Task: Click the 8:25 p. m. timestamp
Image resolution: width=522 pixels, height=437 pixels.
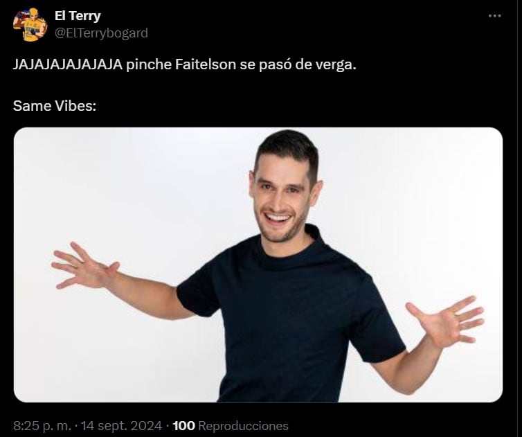Action: click(x=42, y=426)
